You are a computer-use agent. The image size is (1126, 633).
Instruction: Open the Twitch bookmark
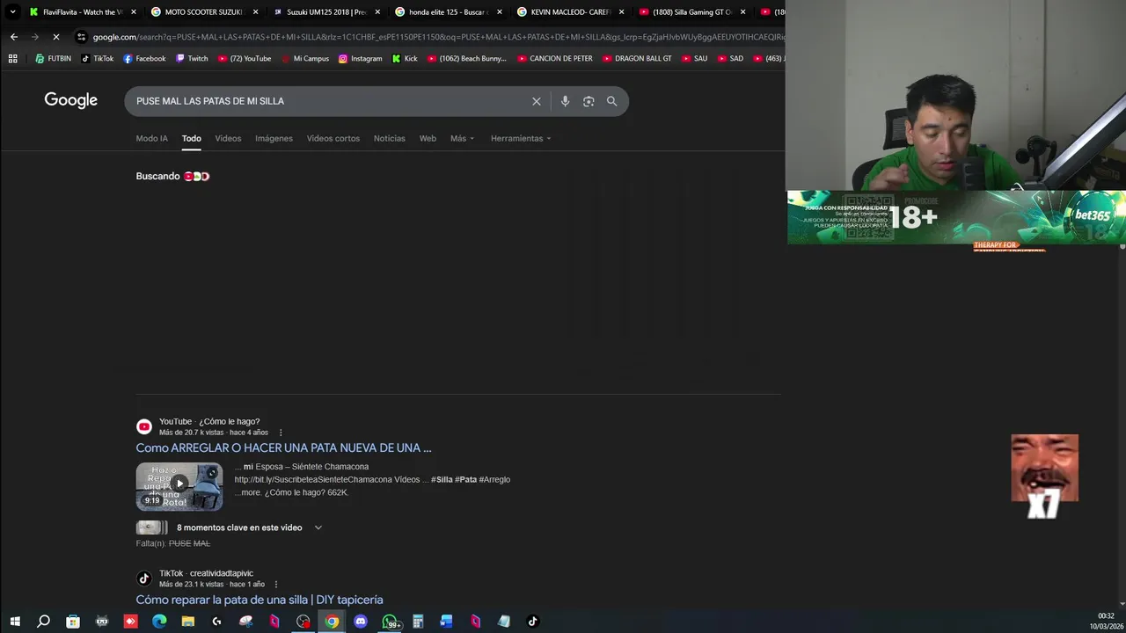[192, 58]
